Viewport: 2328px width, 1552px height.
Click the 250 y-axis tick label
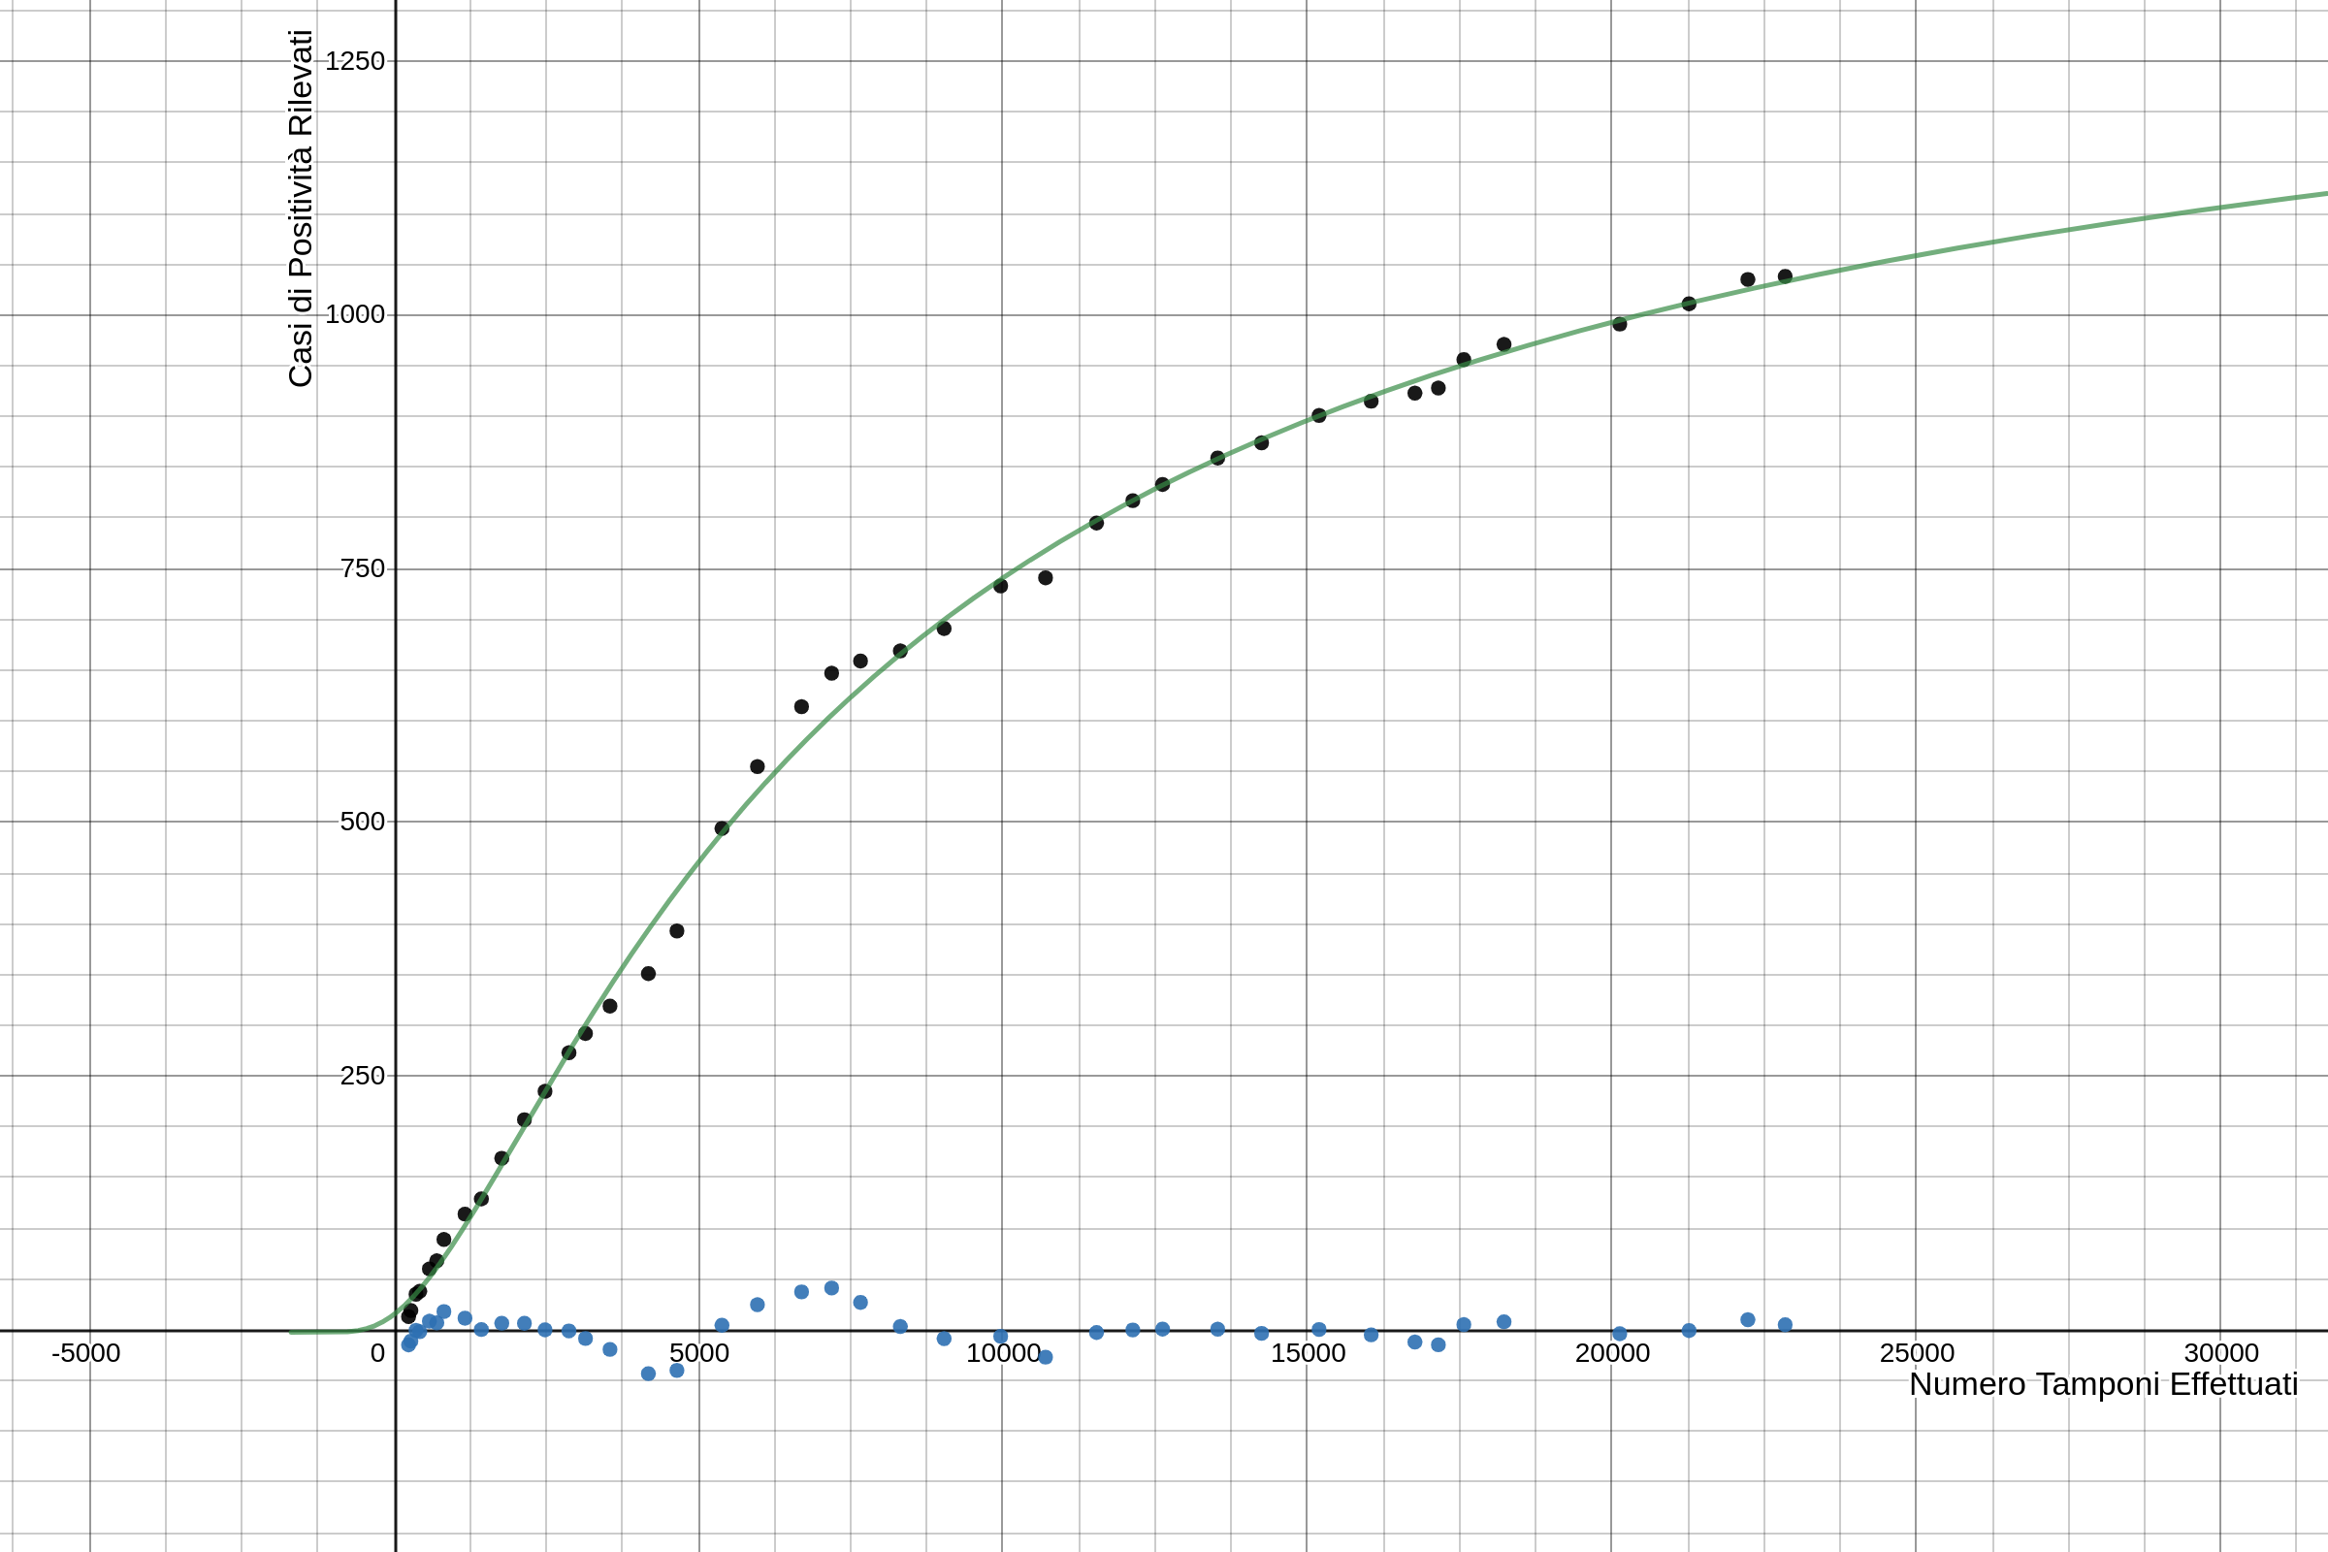[362, 1076]
